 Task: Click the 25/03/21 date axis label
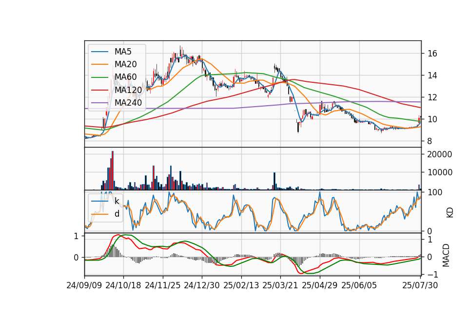click(x=280, y=285)
